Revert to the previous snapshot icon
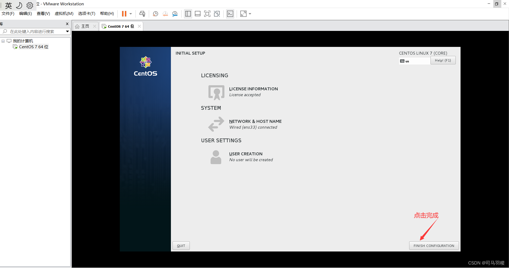Viewport: 509px width, 268px height. click(x=165, y=14)
